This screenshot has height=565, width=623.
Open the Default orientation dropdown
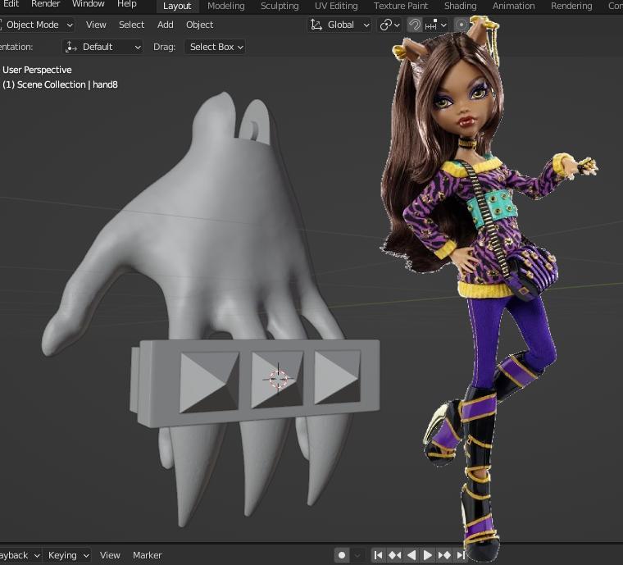[x=102, y=47]
